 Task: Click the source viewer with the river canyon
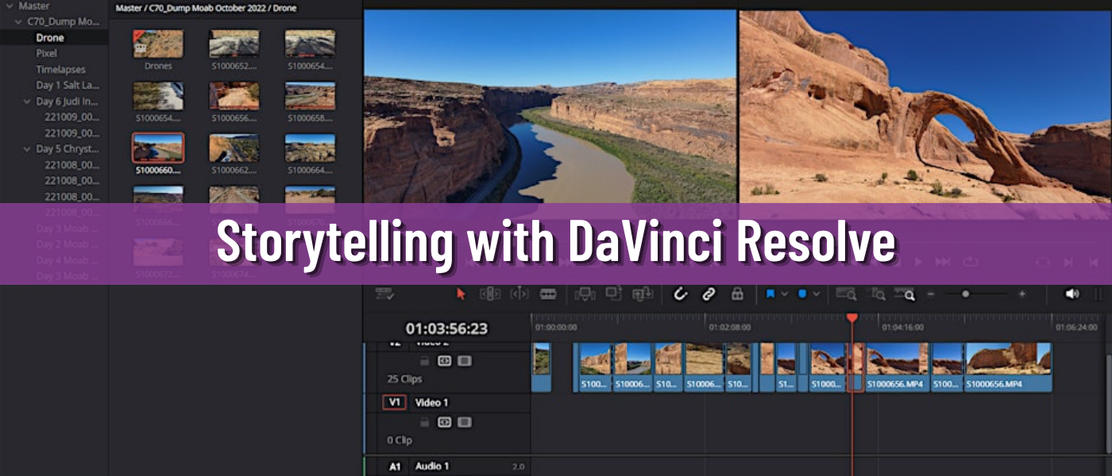(x=550, y=107)
